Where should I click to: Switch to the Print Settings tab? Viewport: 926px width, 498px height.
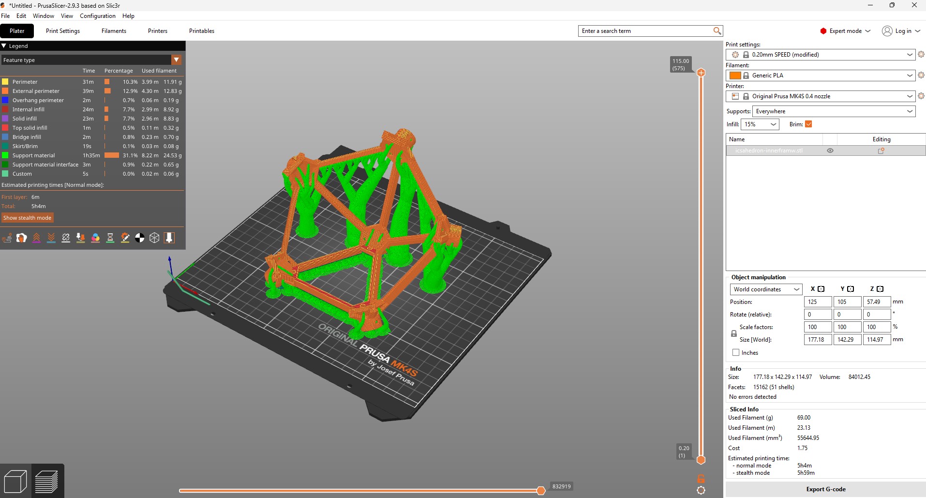pos(63,31)
